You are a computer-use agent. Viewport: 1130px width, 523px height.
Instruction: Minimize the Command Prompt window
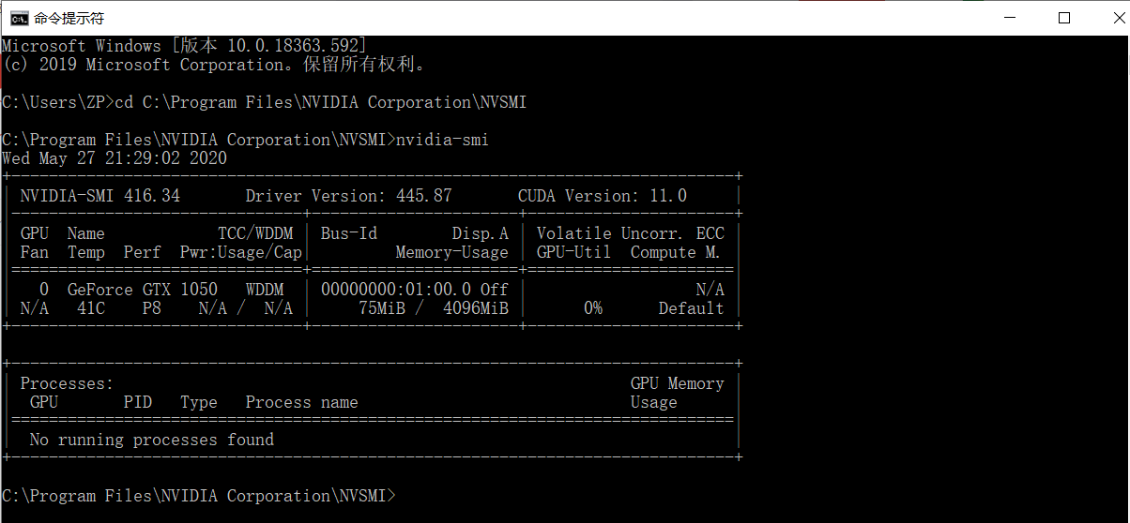coord(1010,18)
